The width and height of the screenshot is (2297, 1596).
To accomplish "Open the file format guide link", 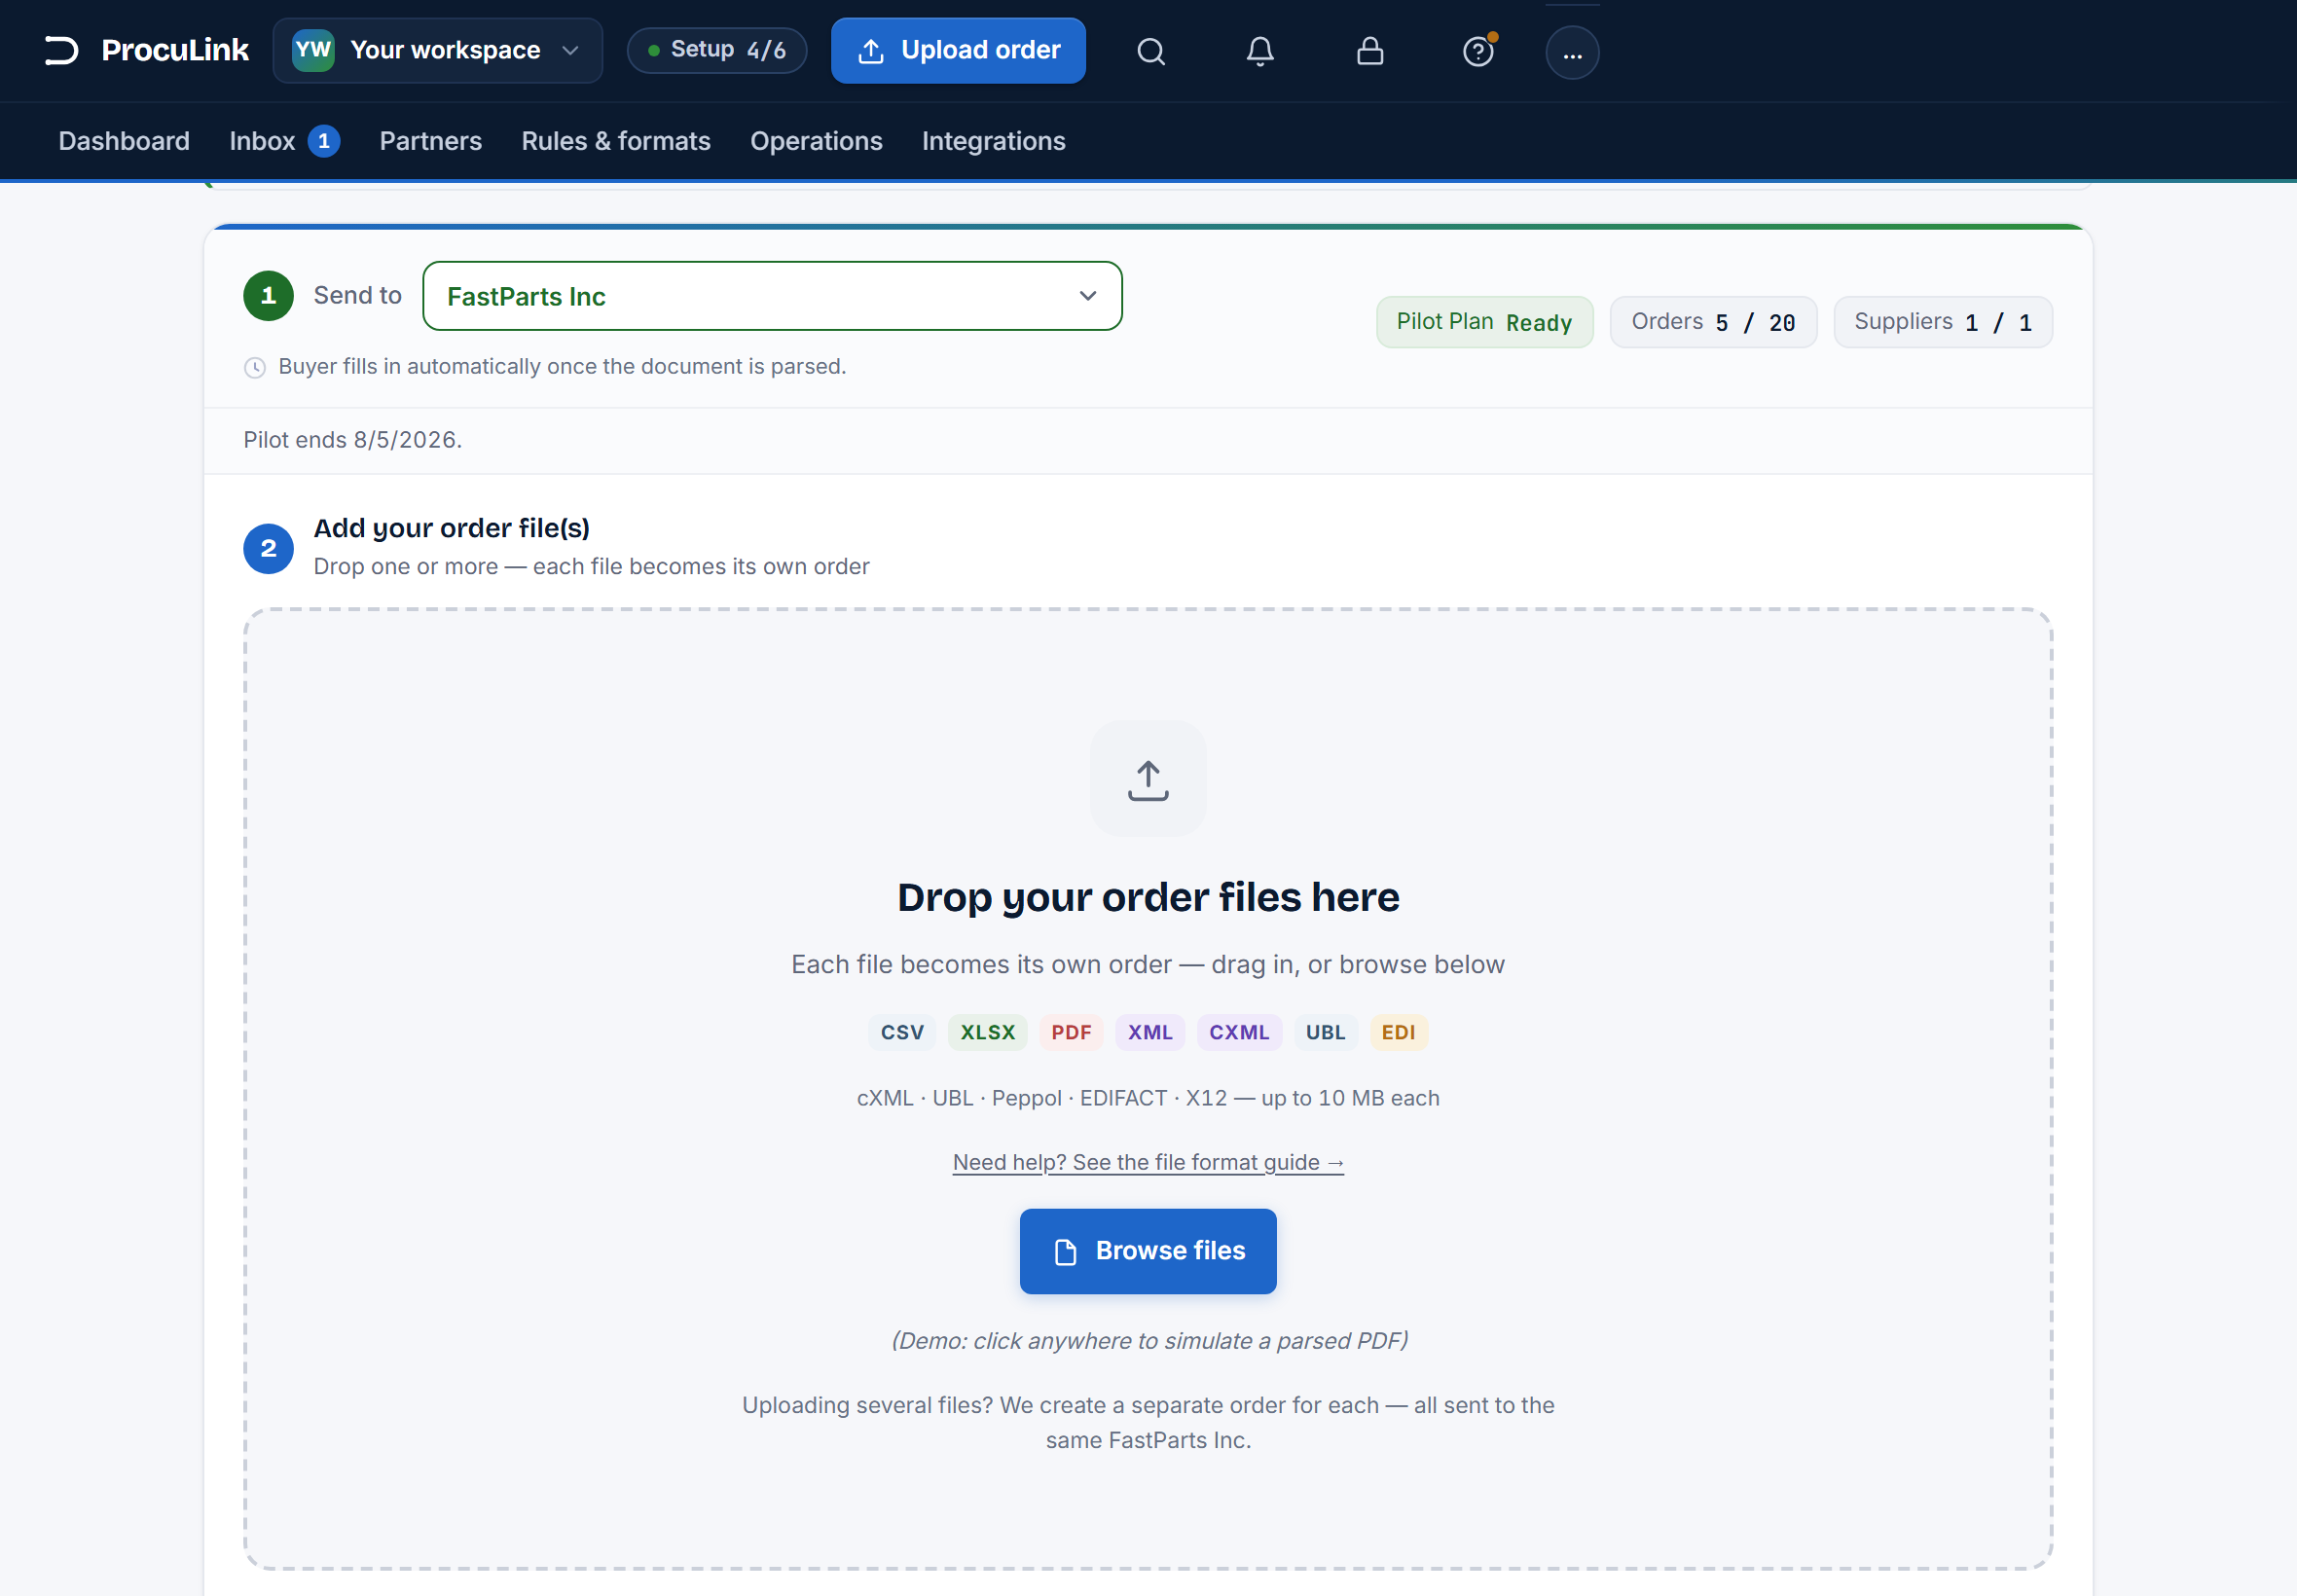I will pyautogui.click(x=1148, y=1162).
